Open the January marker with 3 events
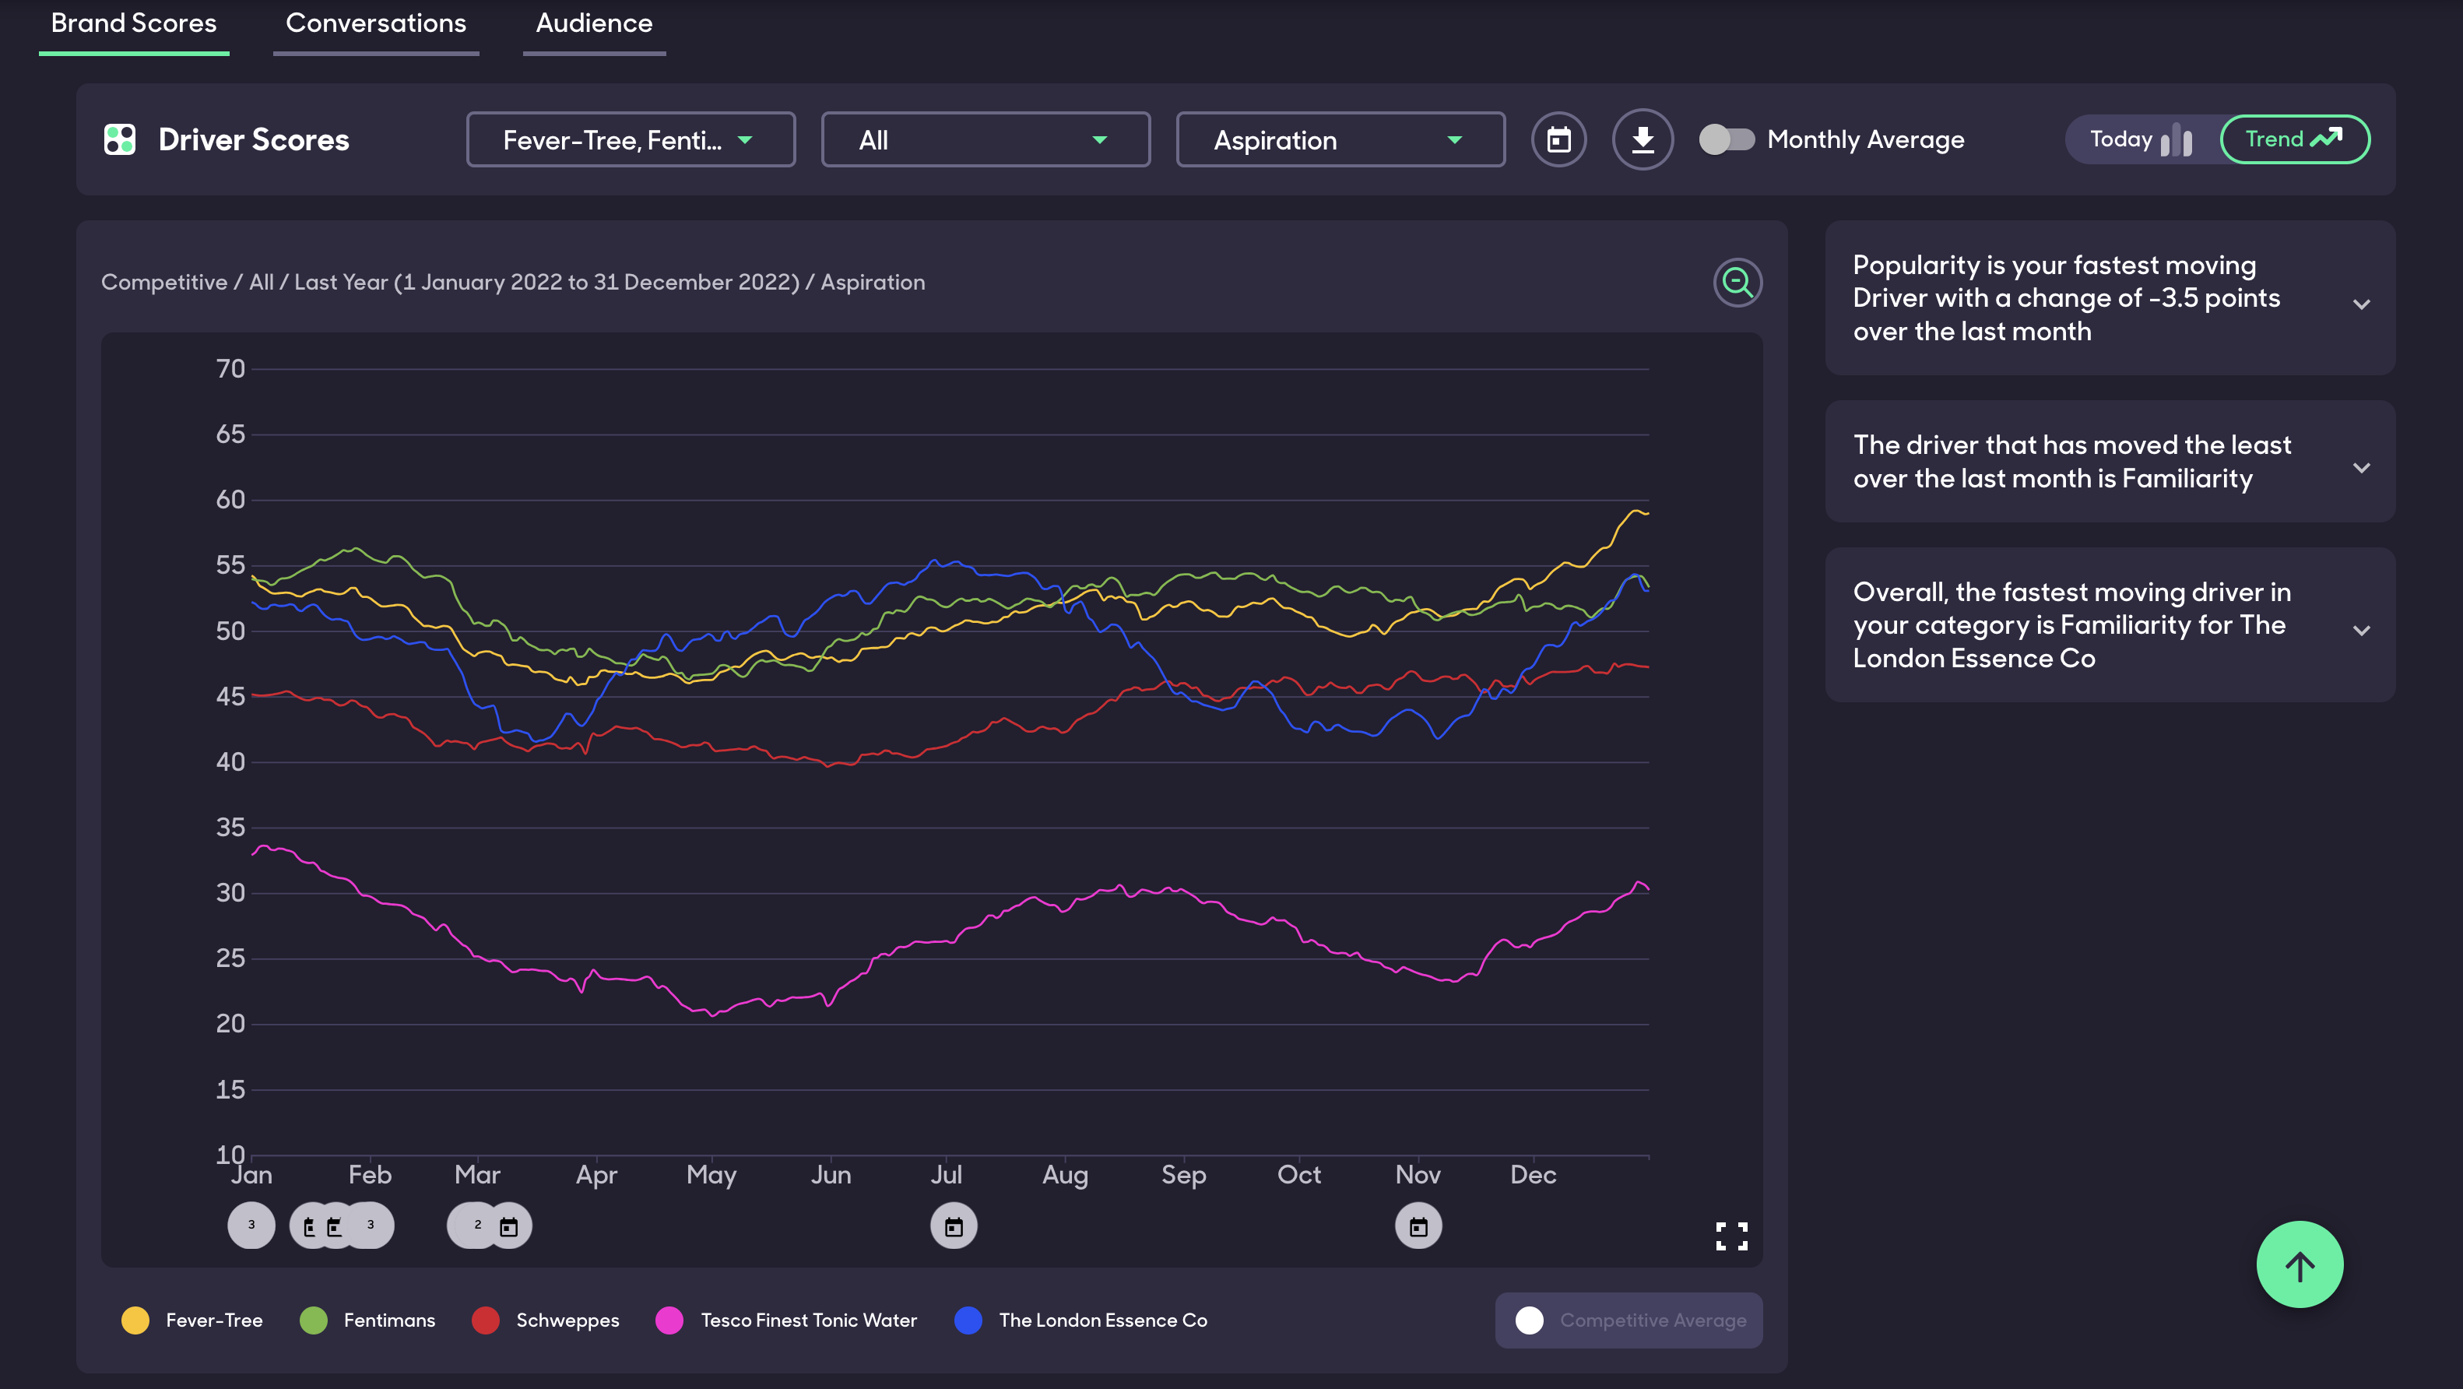Screen dimensions: 2463x1389 [251, 1225]
